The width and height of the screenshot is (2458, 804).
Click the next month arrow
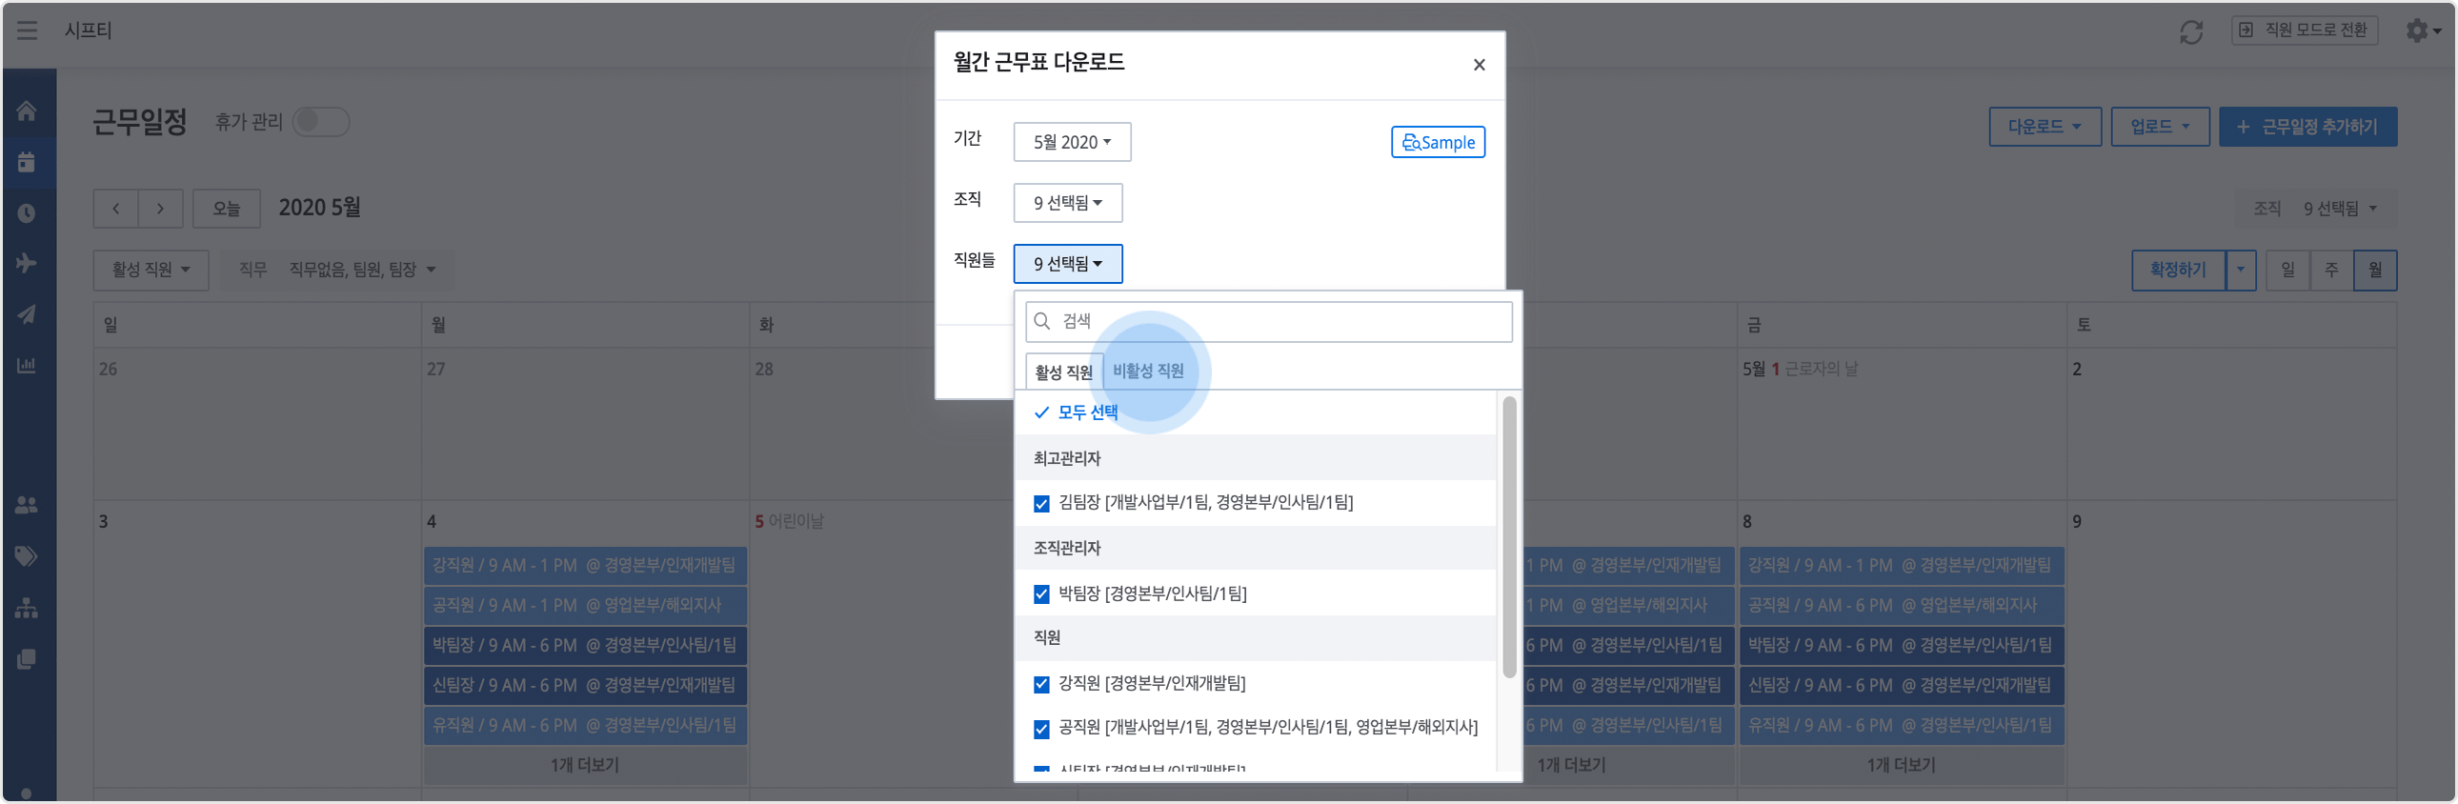coord(160,208)
